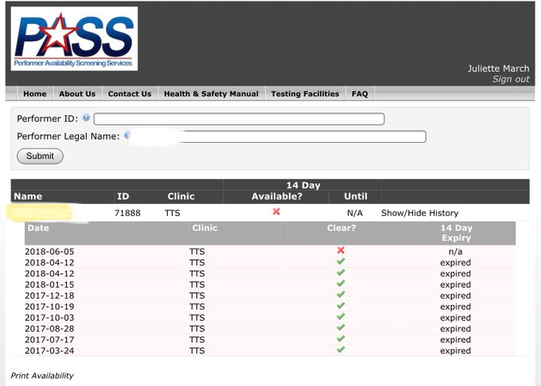The width and height of the screenshot is (541, 386).
Task: Open the FAQ page
Action: 360,94
